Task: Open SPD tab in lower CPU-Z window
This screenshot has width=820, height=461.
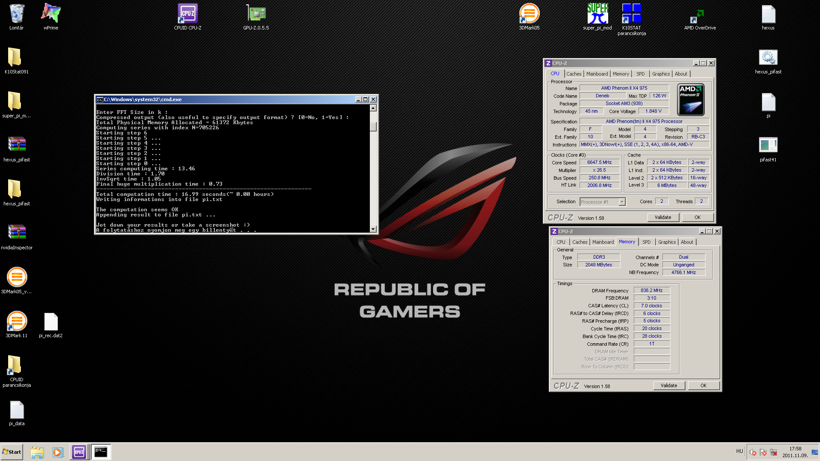Action: pos(646,242)
